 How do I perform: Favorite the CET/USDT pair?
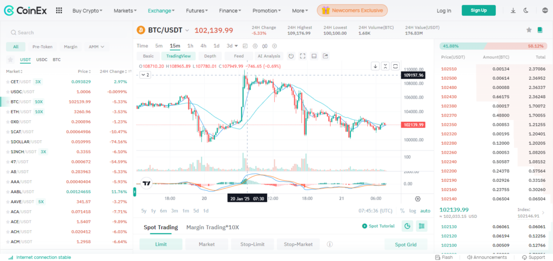point(8,82)
